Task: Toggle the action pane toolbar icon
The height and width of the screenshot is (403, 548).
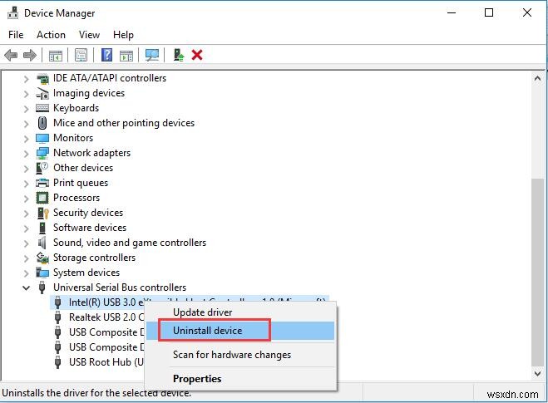Action: tap(126, 55)
